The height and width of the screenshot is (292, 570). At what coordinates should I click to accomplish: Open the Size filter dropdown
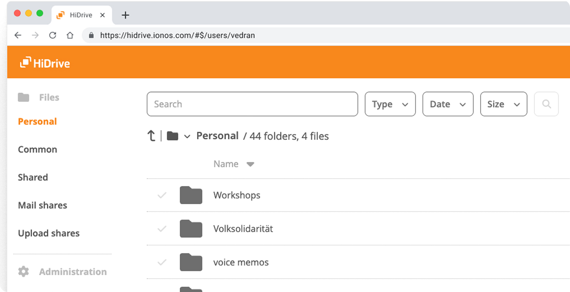click(x=503, y=104)
